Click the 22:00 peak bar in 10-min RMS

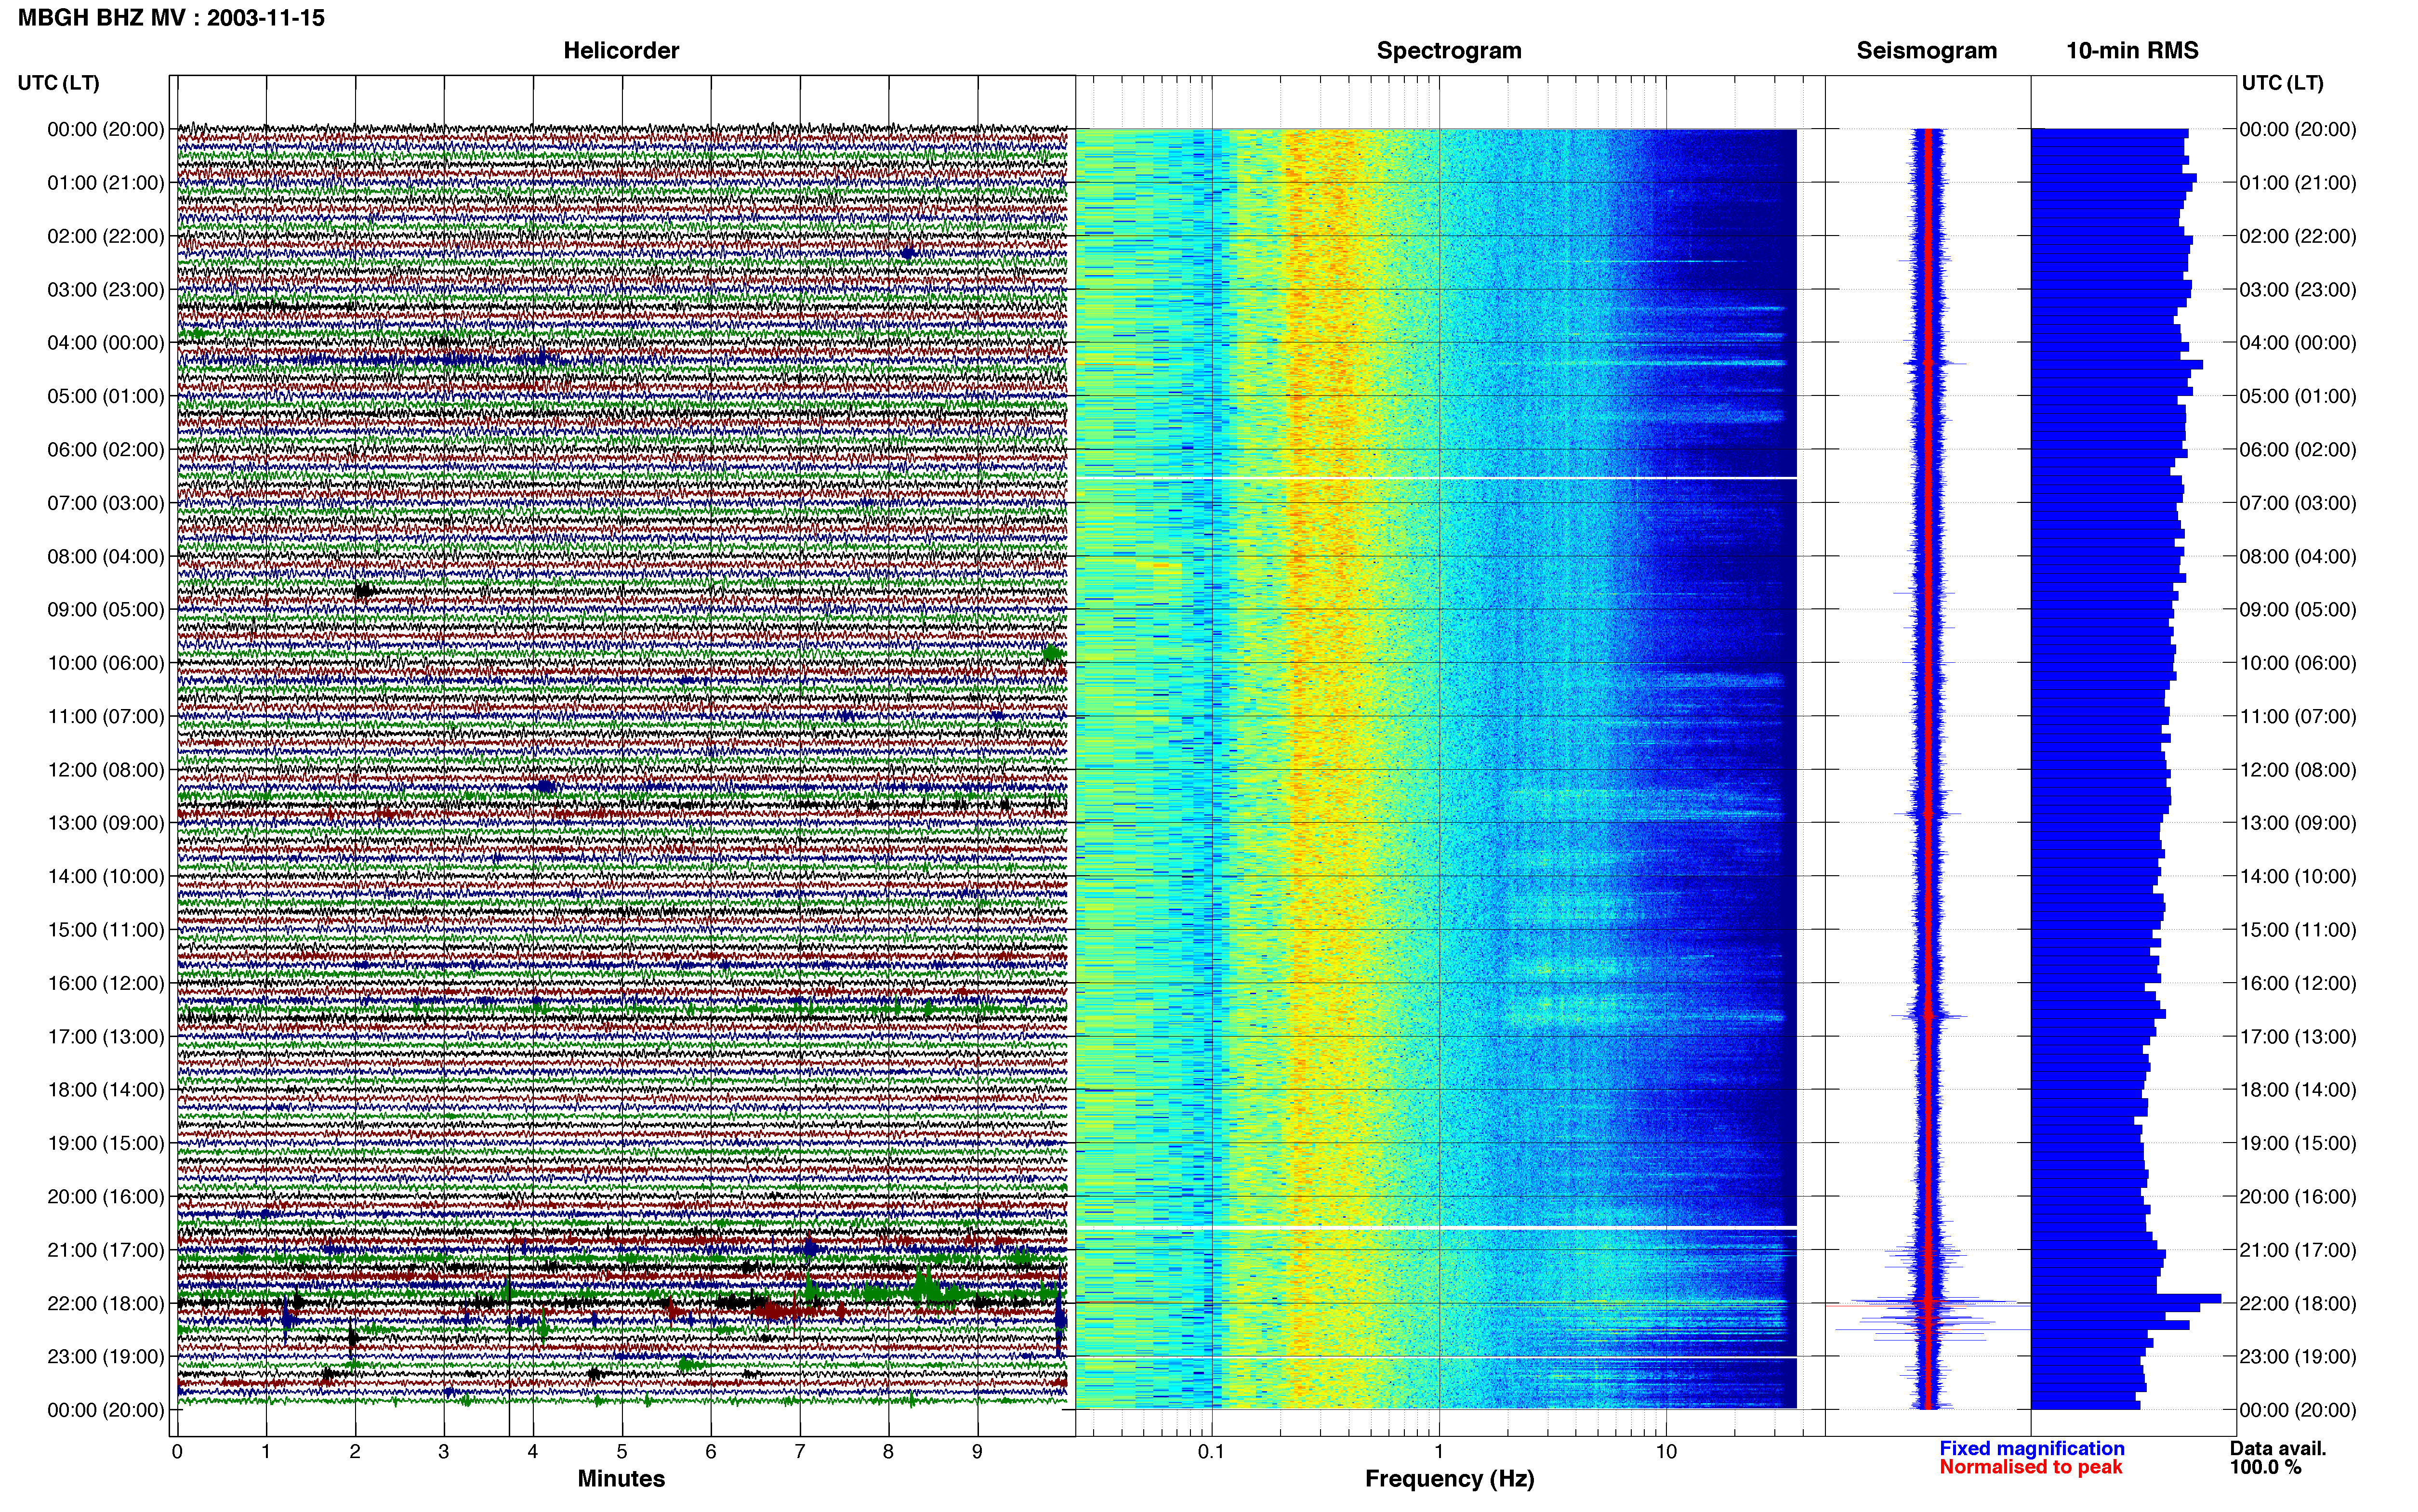pos(2127,1299)
